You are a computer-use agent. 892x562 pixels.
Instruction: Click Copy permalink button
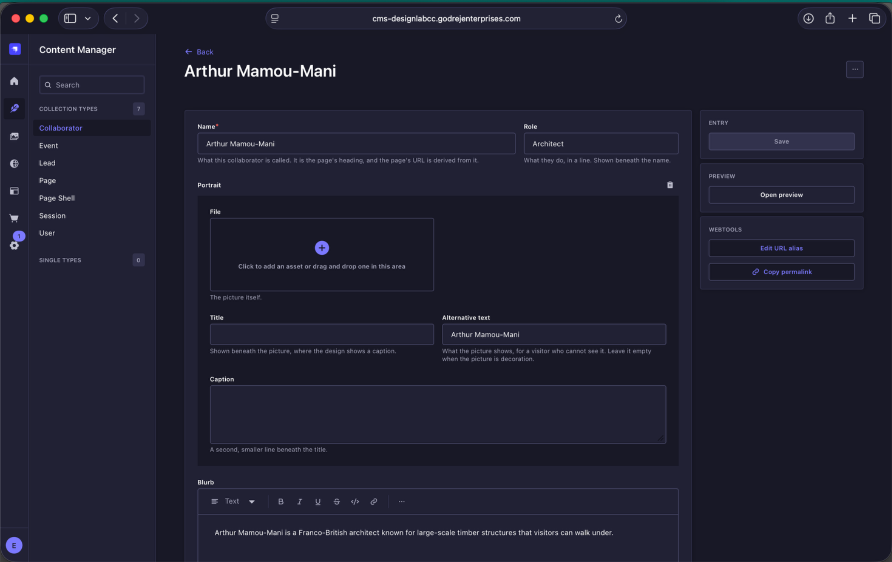tap(781, 272)
